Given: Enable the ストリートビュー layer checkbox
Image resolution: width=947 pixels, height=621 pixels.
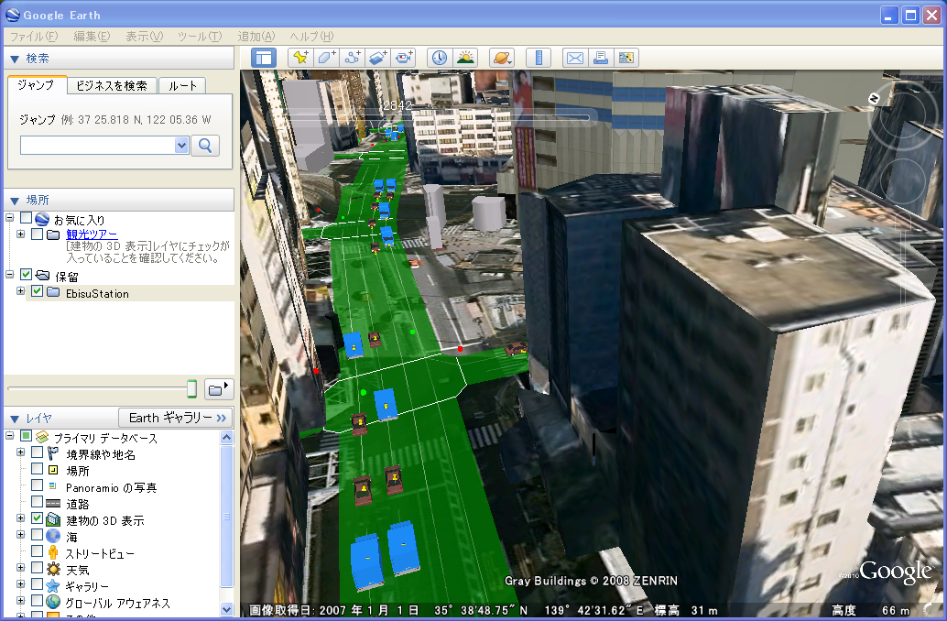Looking at the screenshot, I should pyautogui.click(x=38, y=551).
